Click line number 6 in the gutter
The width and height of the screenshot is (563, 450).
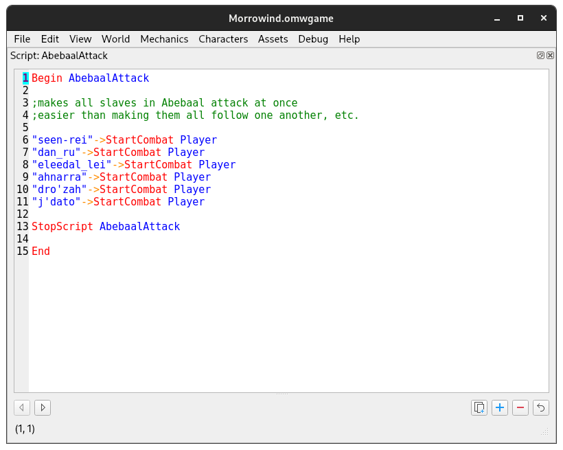click(x=25, y=139)
